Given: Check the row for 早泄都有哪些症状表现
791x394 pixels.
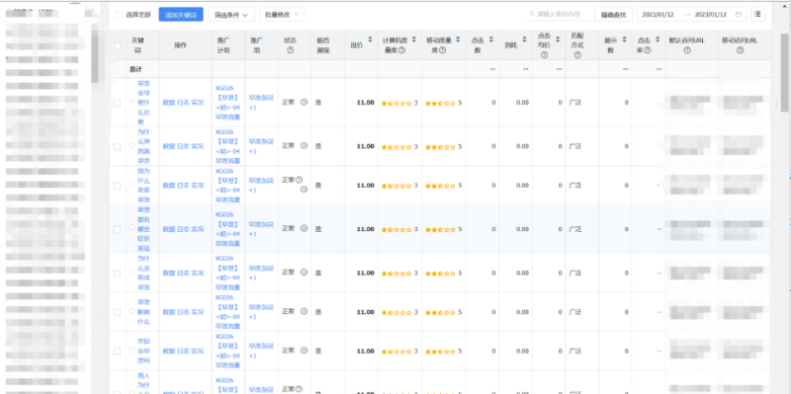Looking at the screenshot, I should [117, 229].
